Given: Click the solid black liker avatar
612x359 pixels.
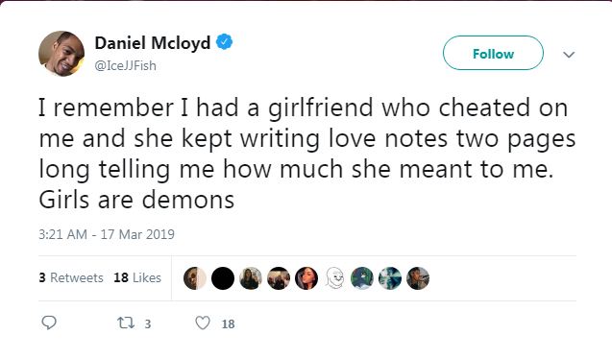Looking at the screenshot, I should (x=223, y=278).
